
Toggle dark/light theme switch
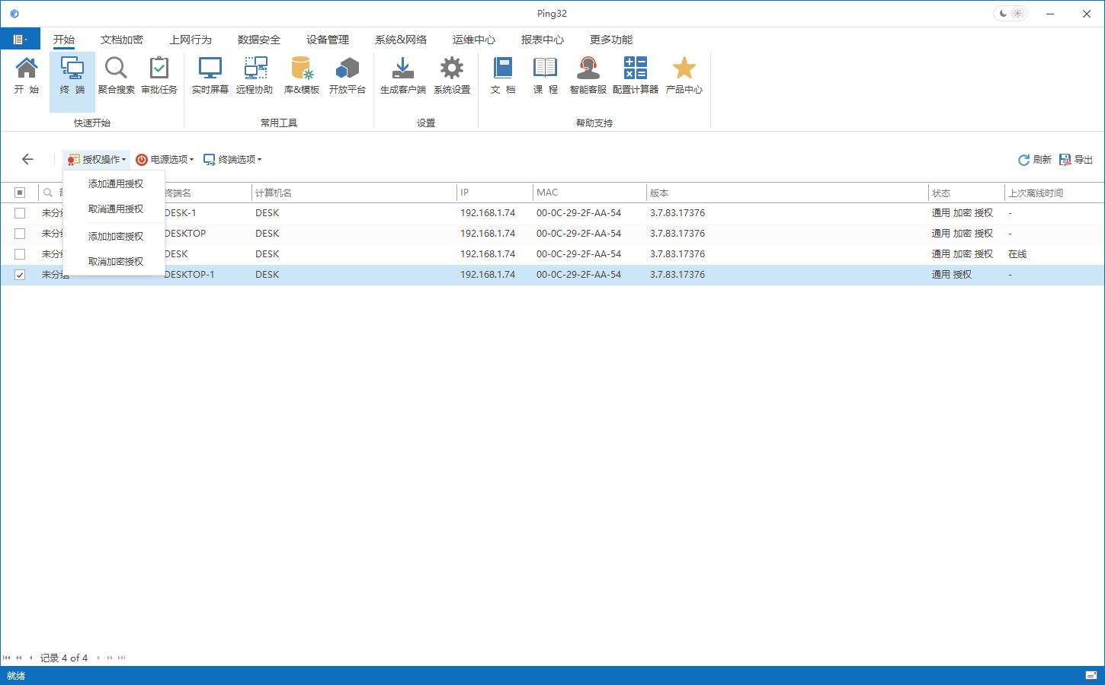coord(1011,14)
